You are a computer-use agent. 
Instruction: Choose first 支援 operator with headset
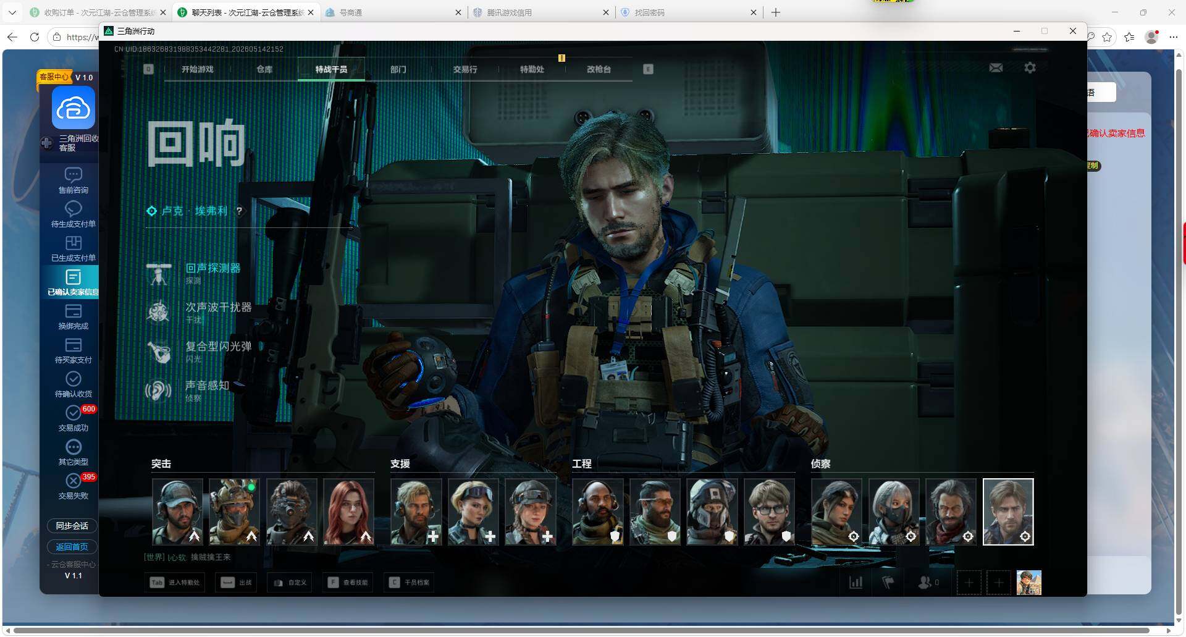[416, 512]
